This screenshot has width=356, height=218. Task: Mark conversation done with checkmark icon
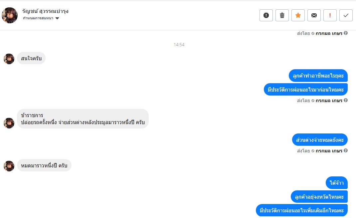click(346, 15)
